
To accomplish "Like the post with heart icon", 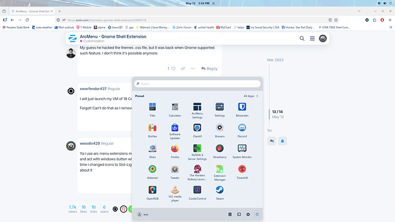I will click(x=173, y=69).
